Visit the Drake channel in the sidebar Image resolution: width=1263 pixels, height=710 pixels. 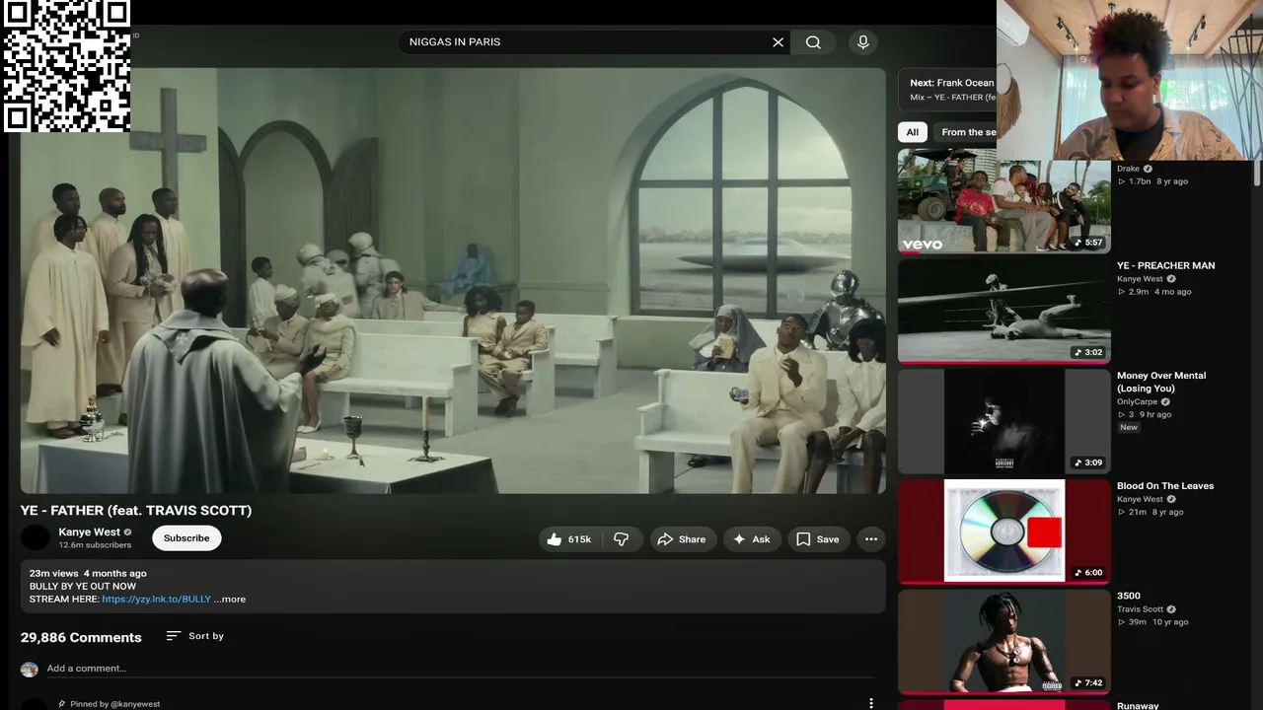pyautogui.click(x=1128, y=169)
